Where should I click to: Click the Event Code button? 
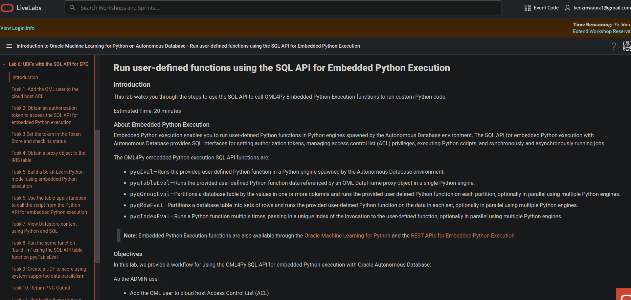542,8
